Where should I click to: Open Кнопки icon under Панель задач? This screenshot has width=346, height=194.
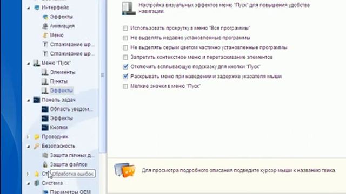45,128
